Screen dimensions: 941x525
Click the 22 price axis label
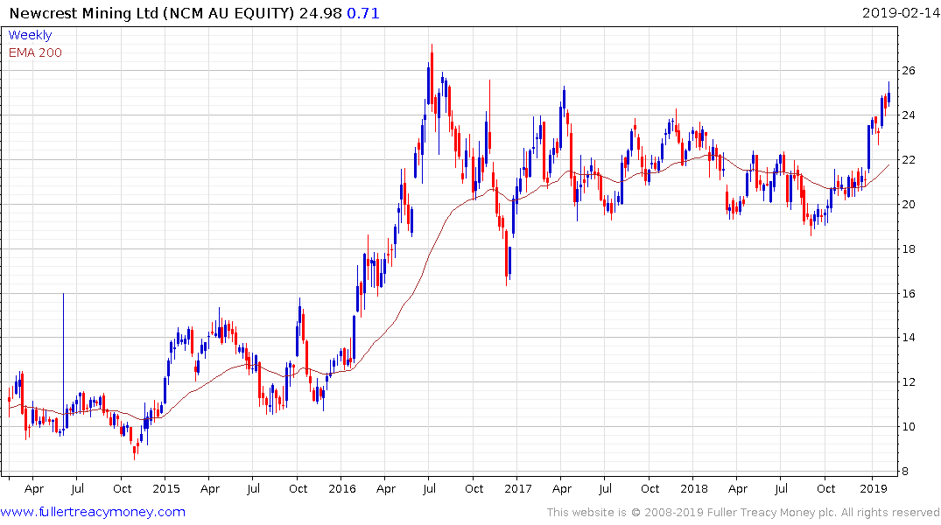pos(909,159)
